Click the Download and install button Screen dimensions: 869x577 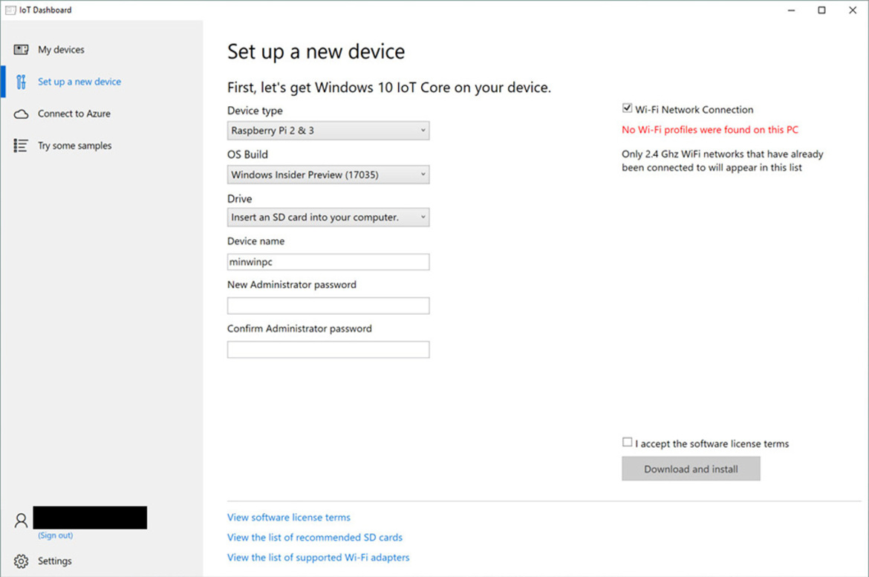[x=691, y=469]
